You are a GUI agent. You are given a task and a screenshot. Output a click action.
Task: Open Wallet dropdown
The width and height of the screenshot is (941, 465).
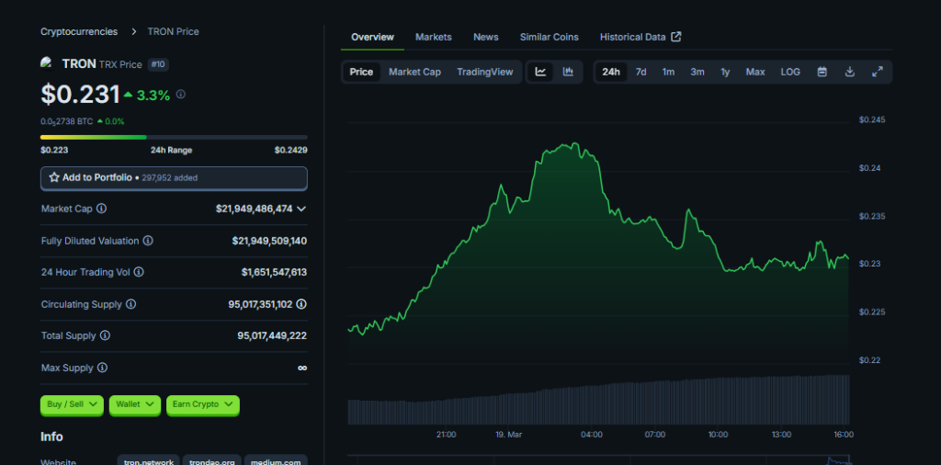135,404
